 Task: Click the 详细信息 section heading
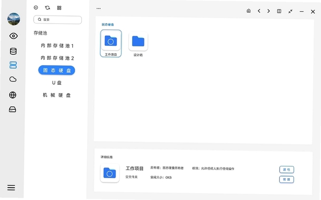click(x=106, y=157)
